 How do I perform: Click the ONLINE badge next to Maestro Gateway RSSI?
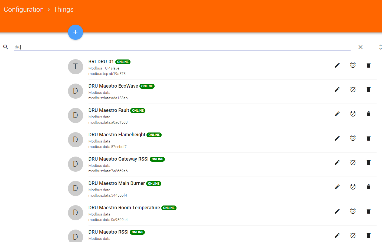point(157,159)
